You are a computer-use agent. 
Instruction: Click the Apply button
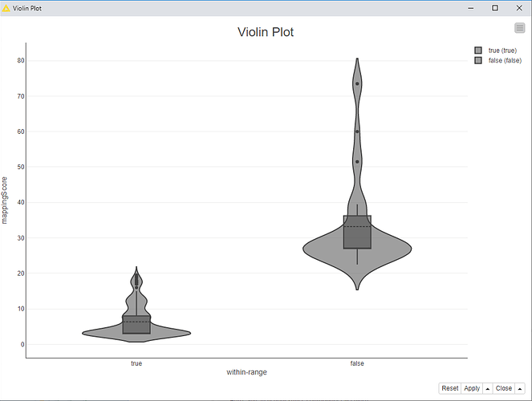(x=472, y=388)
